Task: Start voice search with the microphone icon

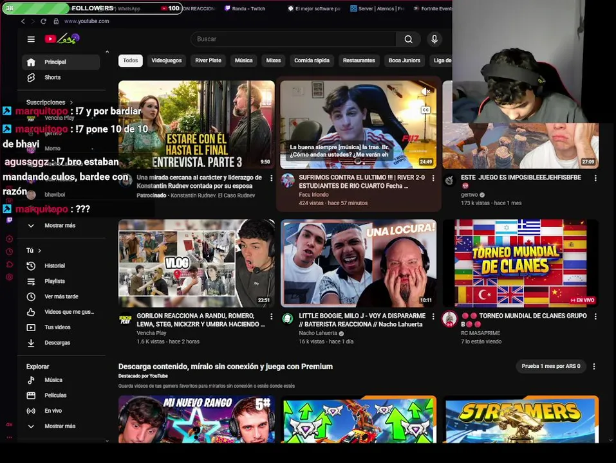Action: coord(434,39)
